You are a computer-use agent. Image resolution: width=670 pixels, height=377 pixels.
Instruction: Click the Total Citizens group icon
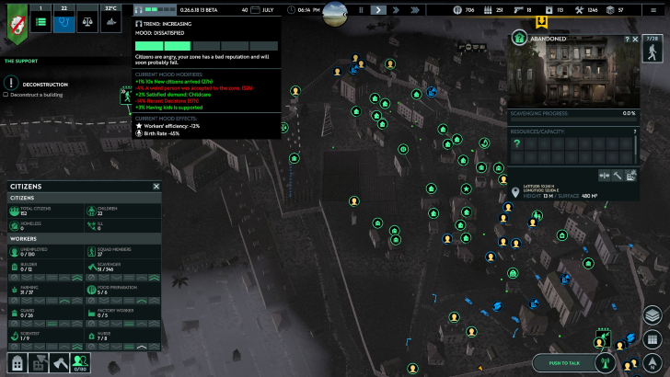[x=14, y=211]
